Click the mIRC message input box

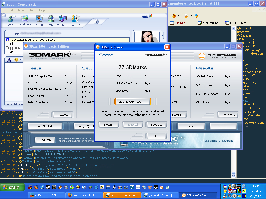(x=133, y=181)
